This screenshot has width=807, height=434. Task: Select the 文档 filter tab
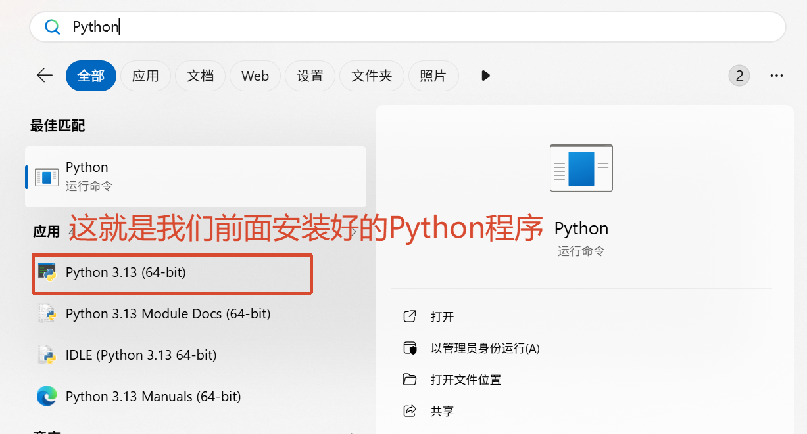pyautogui.click(x=200, y=76)
